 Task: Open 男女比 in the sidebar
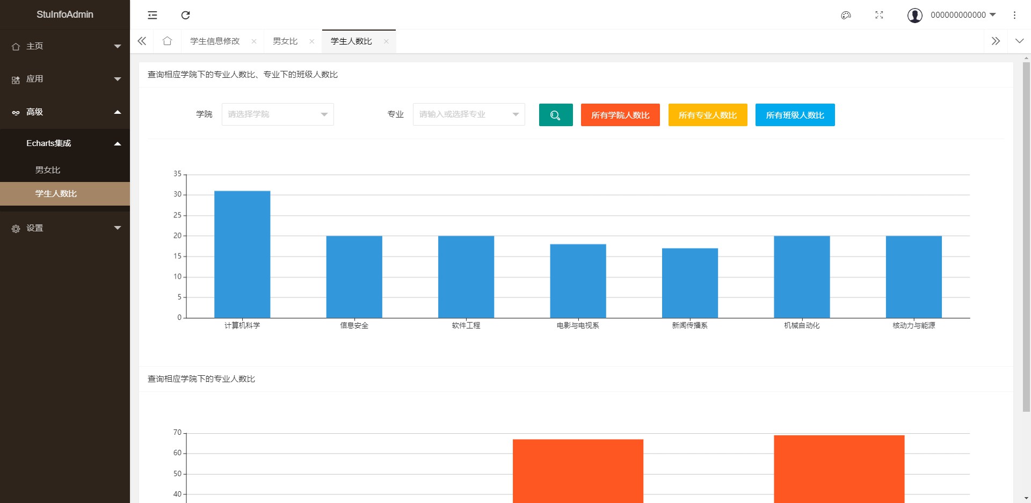coord(65,170)
